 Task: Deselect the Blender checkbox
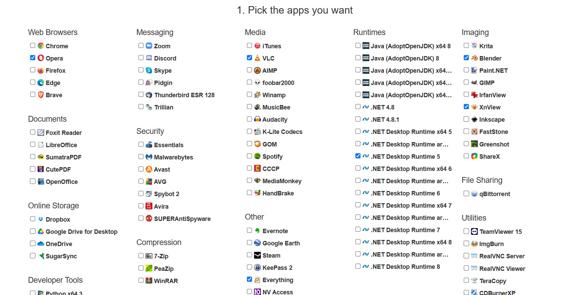click(466, 58)
